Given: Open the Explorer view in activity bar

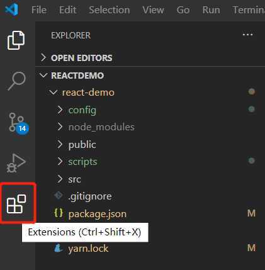Looking at the screenshot, I should [16, 40].
